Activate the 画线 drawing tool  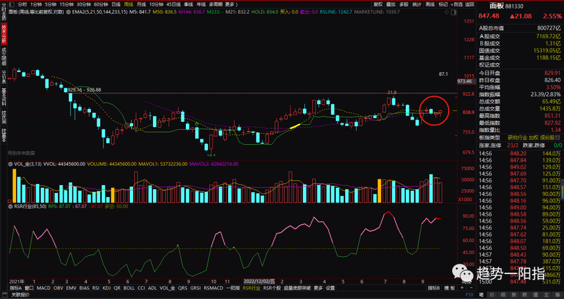430,4
